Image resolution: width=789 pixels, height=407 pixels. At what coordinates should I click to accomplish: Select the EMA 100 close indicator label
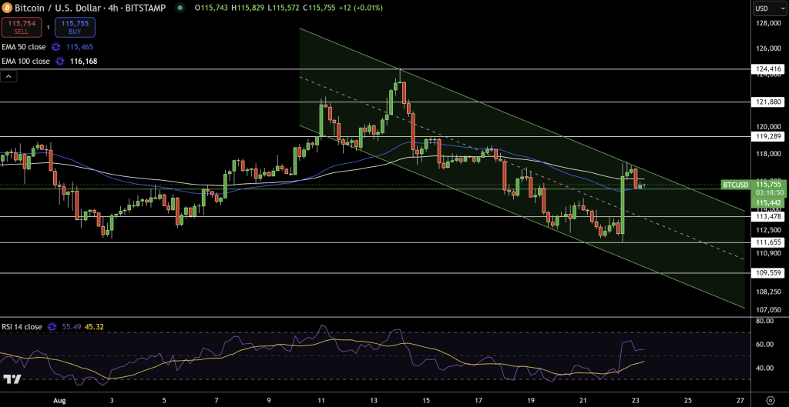(x=25, y=62)
